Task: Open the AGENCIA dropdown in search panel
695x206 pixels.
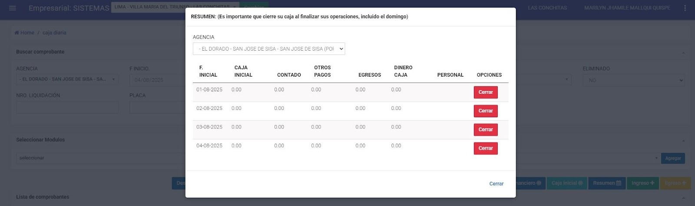Action: (x=67, y=79)
